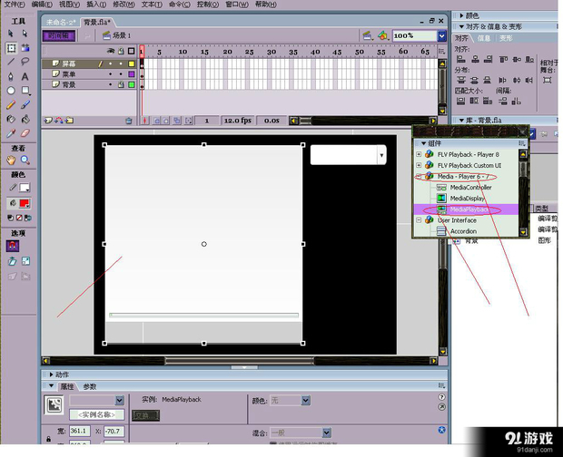Open the 控制(O) menu

[208, 5]
